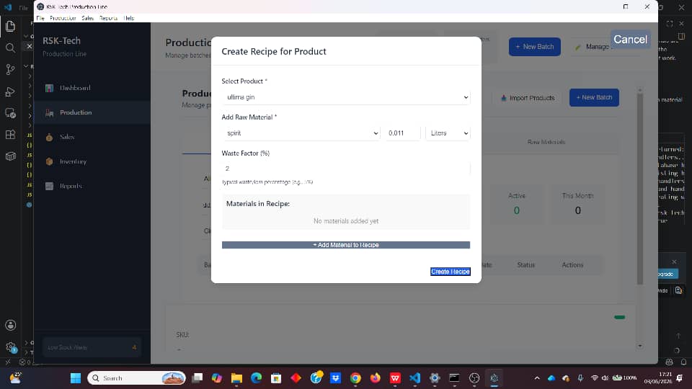Open the spirit raw material dropdown

pyautogui.click(x=301, y=133)
